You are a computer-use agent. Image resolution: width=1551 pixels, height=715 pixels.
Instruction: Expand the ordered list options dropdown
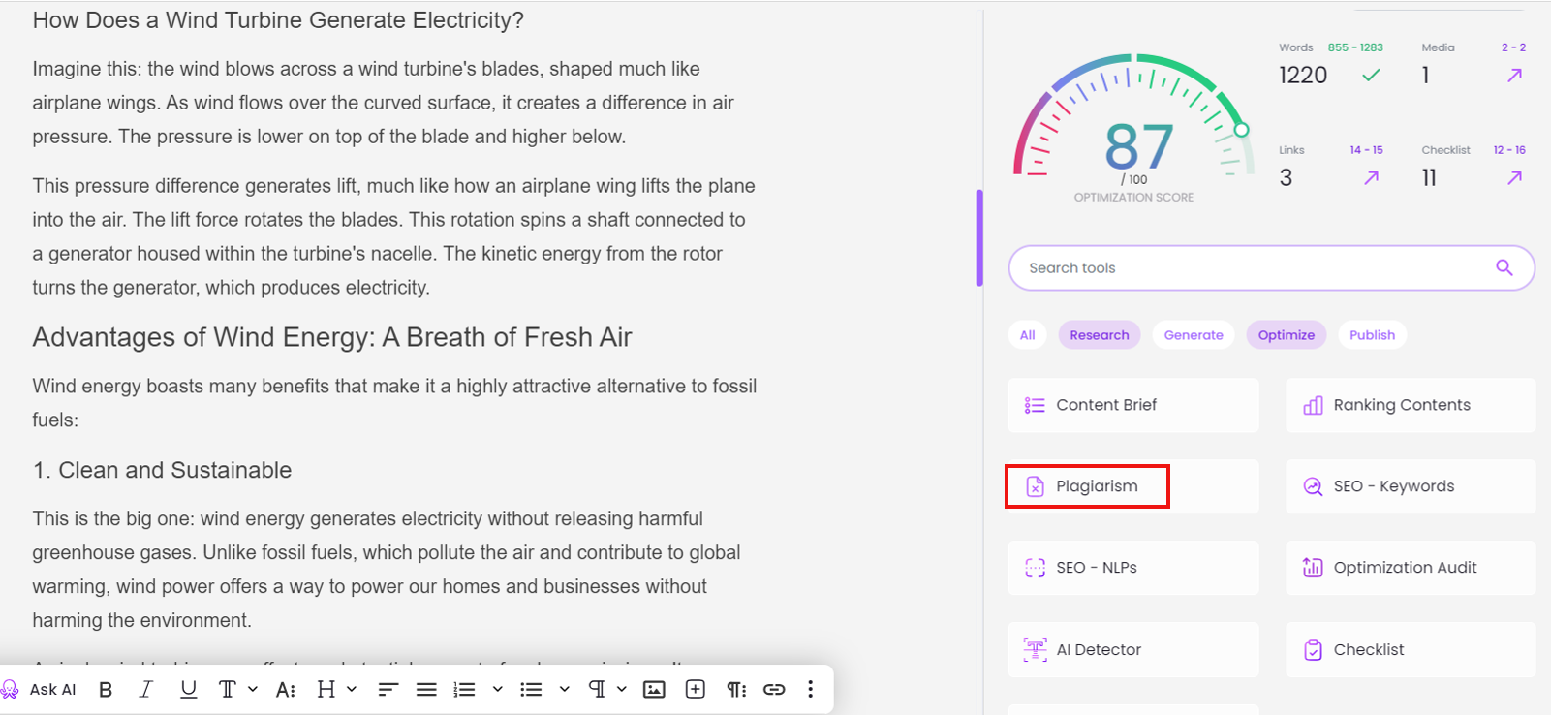(497, 689)
